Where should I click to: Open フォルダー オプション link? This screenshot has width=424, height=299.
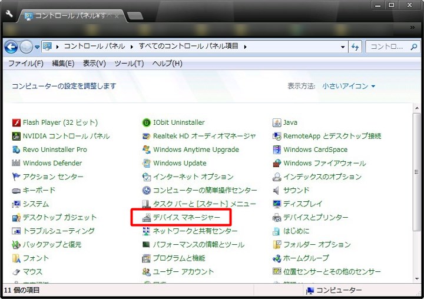click(x=317, y=245)
